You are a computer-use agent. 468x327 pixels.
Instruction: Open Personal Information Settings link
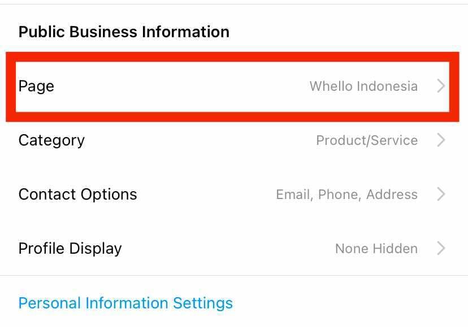(x=125, y=303)
